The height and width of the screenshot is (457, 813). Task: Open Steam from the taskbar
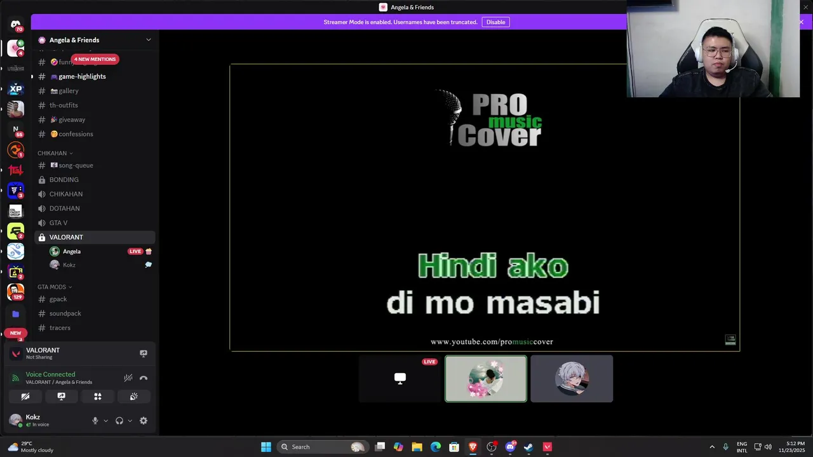528,447
